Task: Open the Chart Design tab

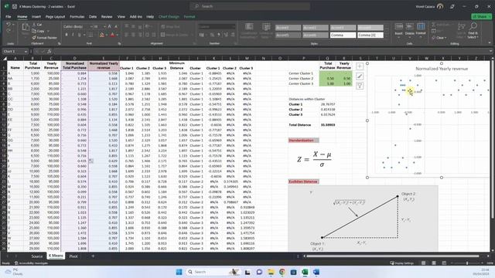Action: (169, 17)
